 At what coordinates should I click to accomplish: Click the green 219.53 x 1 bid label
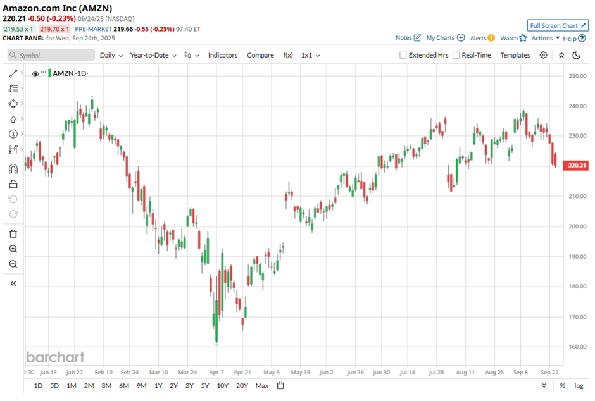20,29
